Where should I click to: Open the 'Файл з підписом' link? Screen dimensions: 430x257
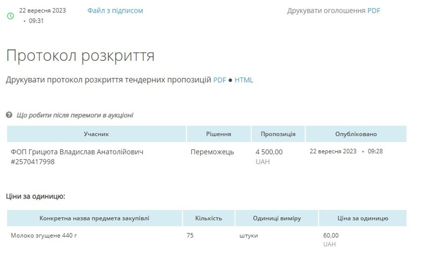(x=115, y=11)
